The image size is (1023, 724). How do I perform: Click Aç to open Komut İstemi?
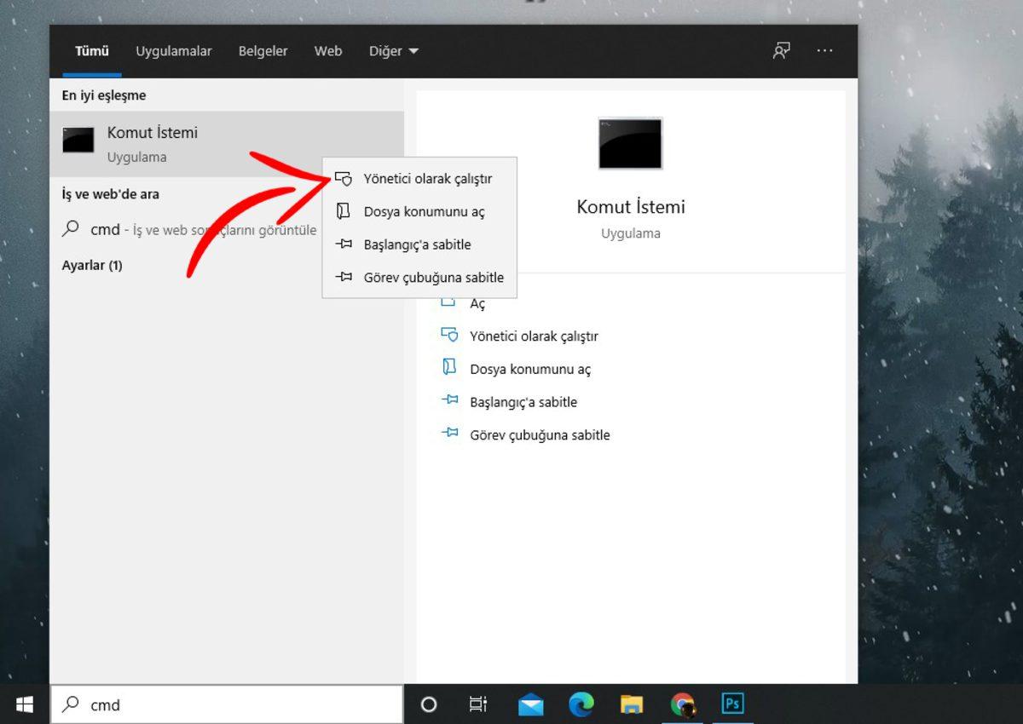click(x=478, y=302)
